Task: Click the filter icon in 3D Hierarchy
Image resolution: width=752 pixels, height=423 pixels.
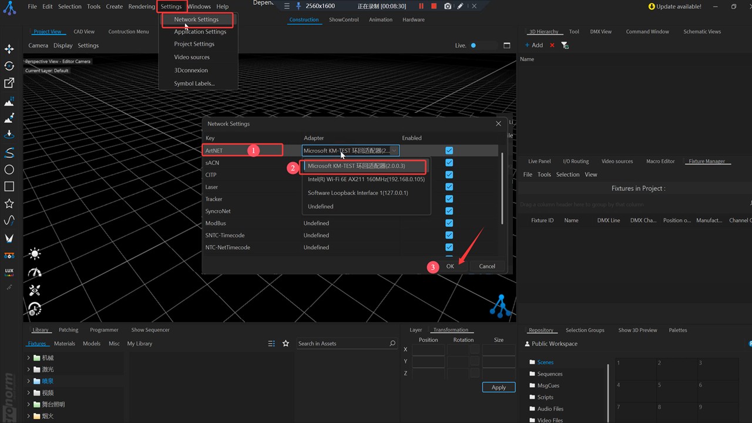Action: [x=565, y=45]
